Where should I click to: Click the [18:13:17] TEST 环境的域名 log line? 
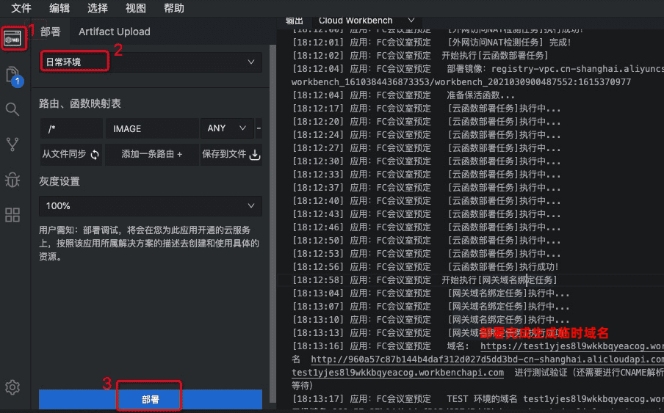(x=477, y=398)
